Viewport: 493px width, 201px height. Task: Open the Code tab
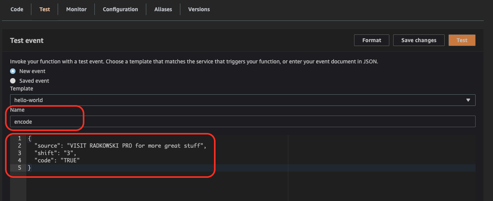(x=17, y=9)
